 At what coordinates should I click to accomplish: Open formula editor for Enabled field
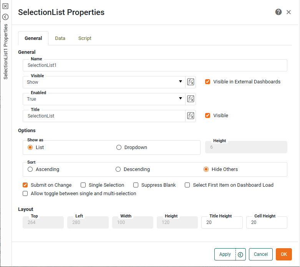191,99
